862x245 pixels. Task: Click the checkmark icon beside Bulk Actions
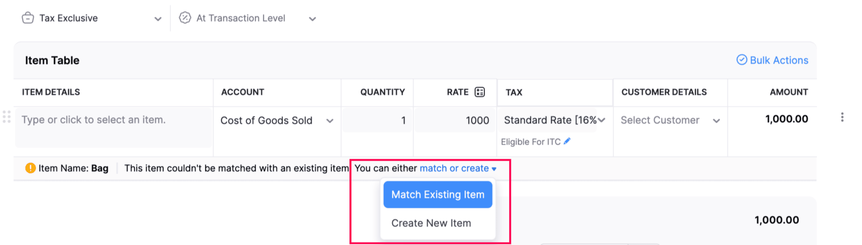742,60
